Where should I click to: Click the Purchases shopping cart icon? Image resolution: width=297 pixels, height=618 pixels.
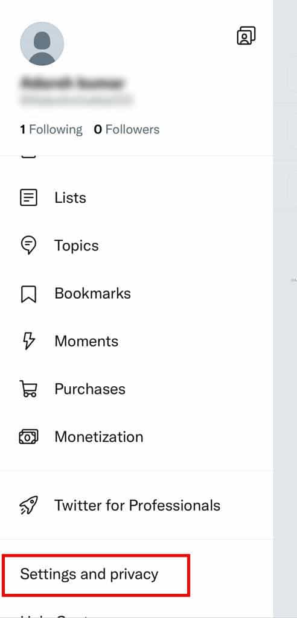pyautogui.click(x=28, y=389)
